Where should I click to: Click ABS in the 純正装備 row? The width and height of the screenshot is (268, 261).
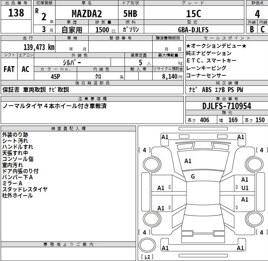[x=207, y=90]
